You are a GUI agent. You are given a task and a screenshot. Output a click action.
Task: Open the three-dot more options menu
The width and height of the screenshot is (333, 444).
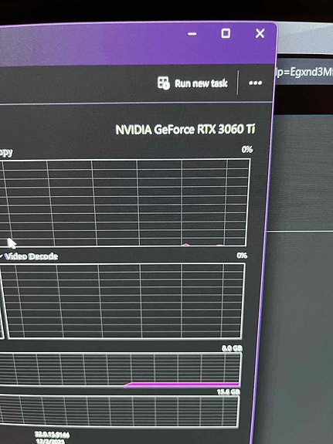click(255, 83)
